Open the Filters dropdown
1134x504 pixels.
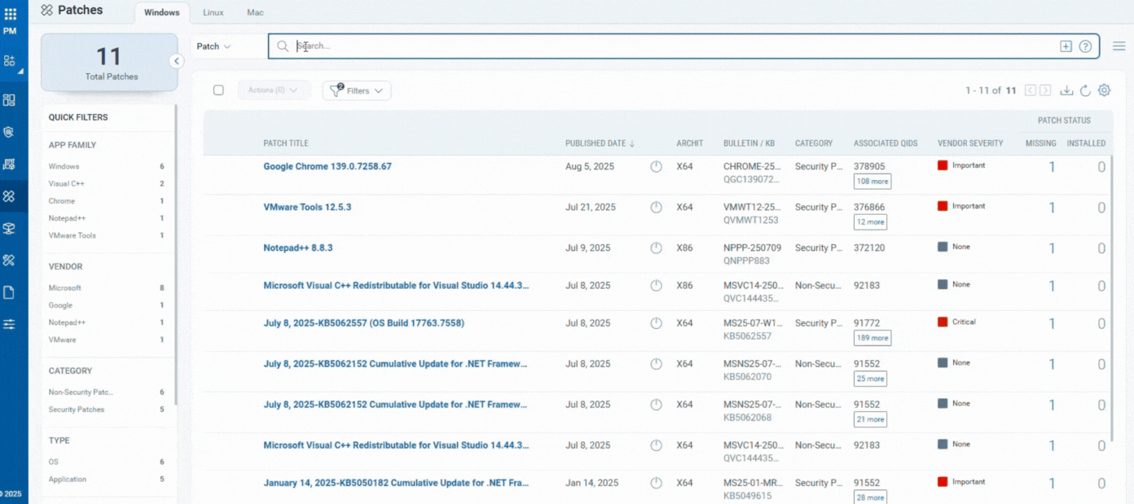357,90
